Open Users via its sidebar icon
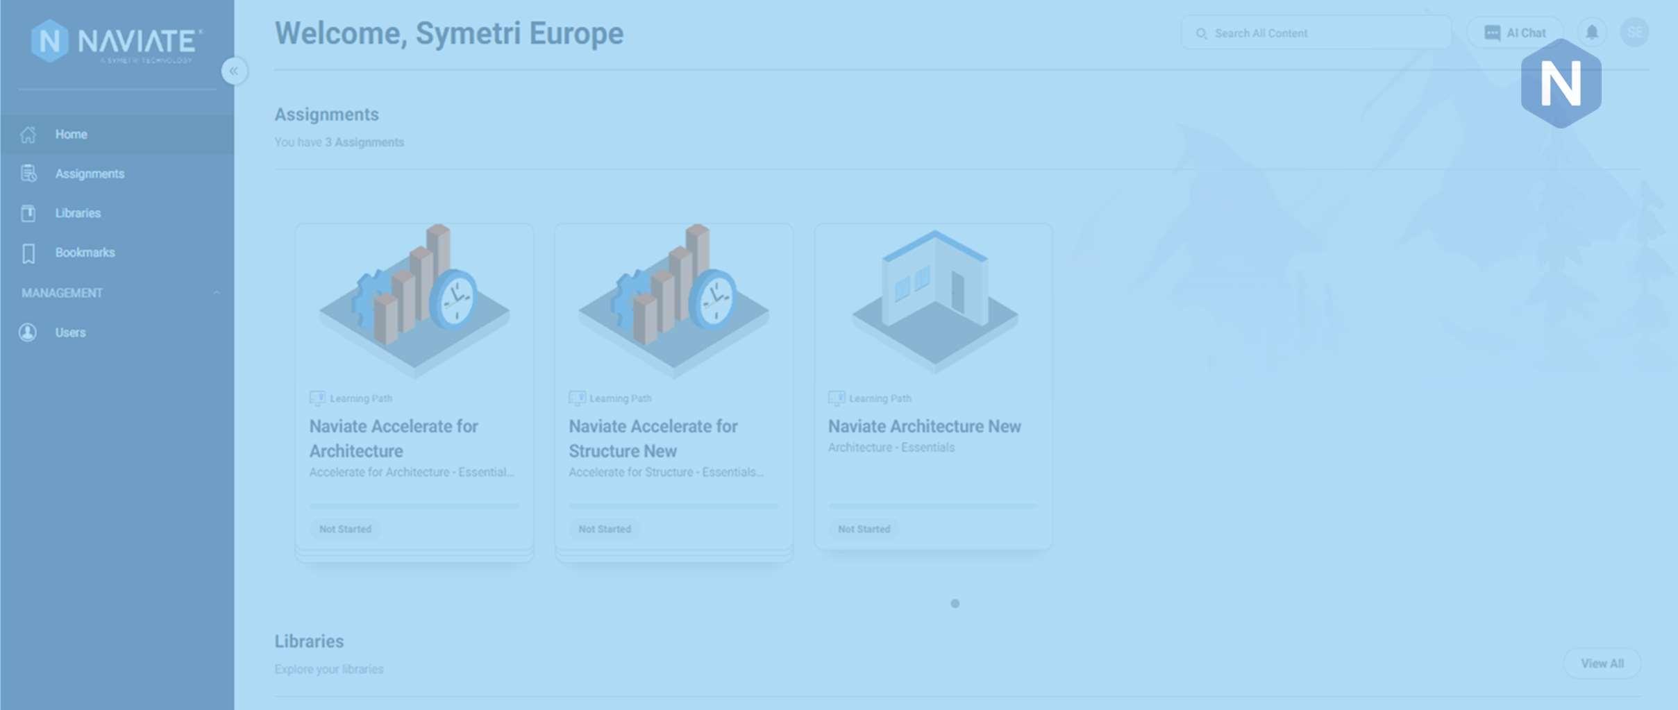 [28, 332]
